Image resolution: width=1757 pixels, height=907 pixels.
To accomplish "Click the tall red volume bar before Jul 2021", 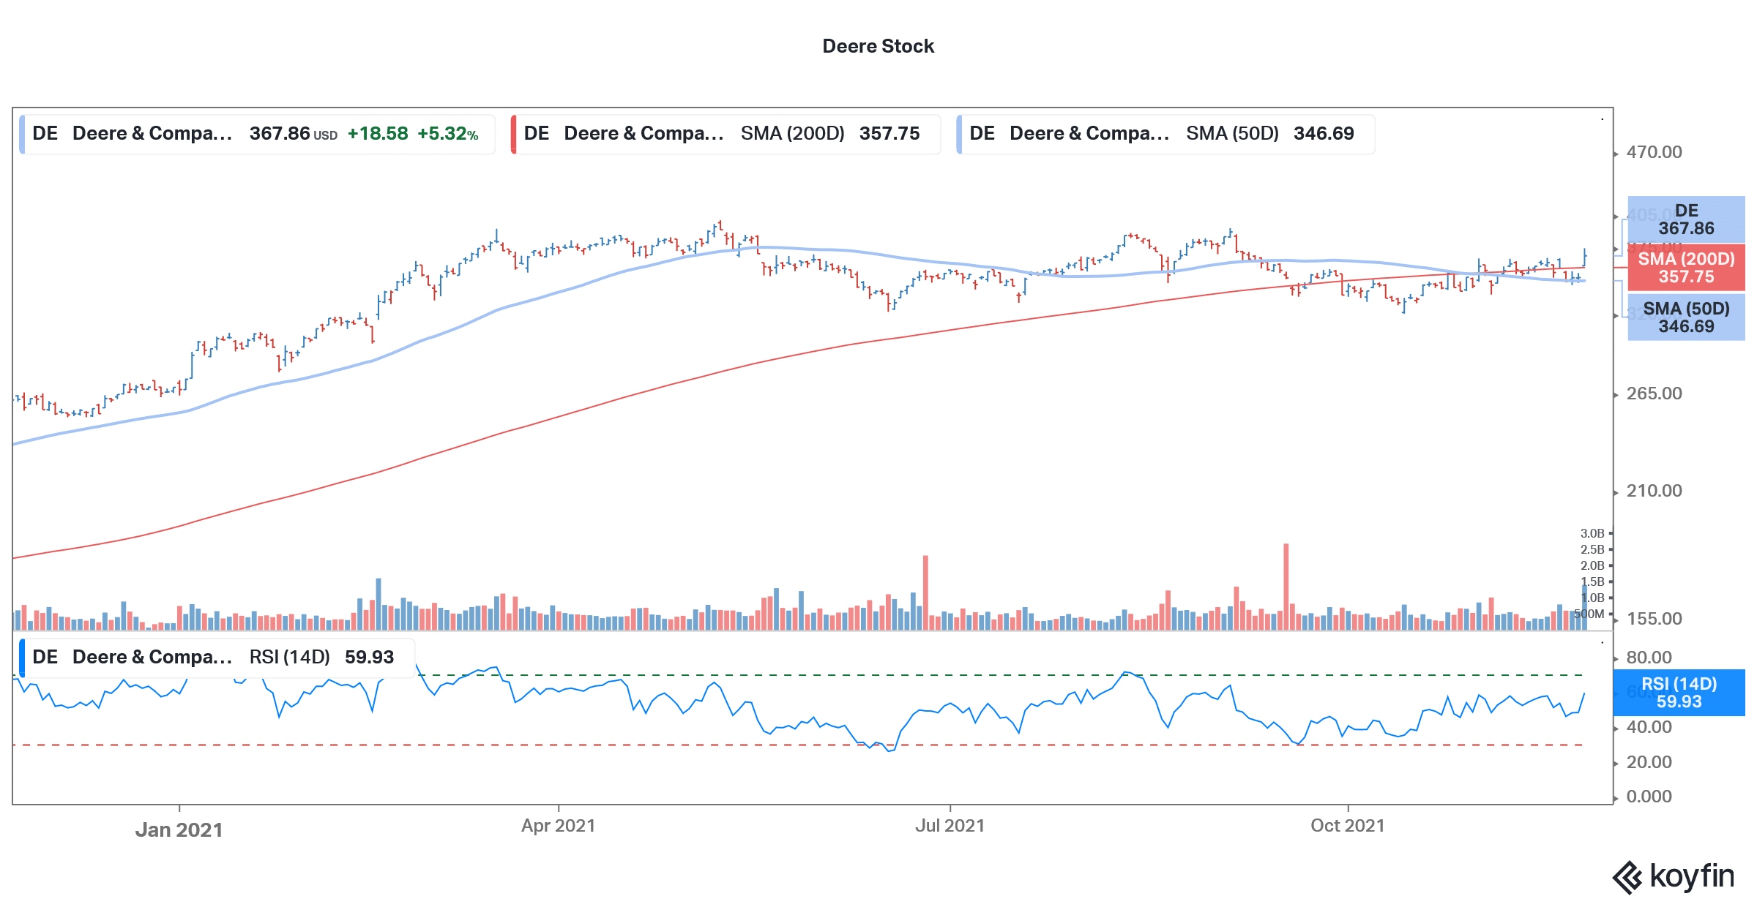I will point(925,592).
